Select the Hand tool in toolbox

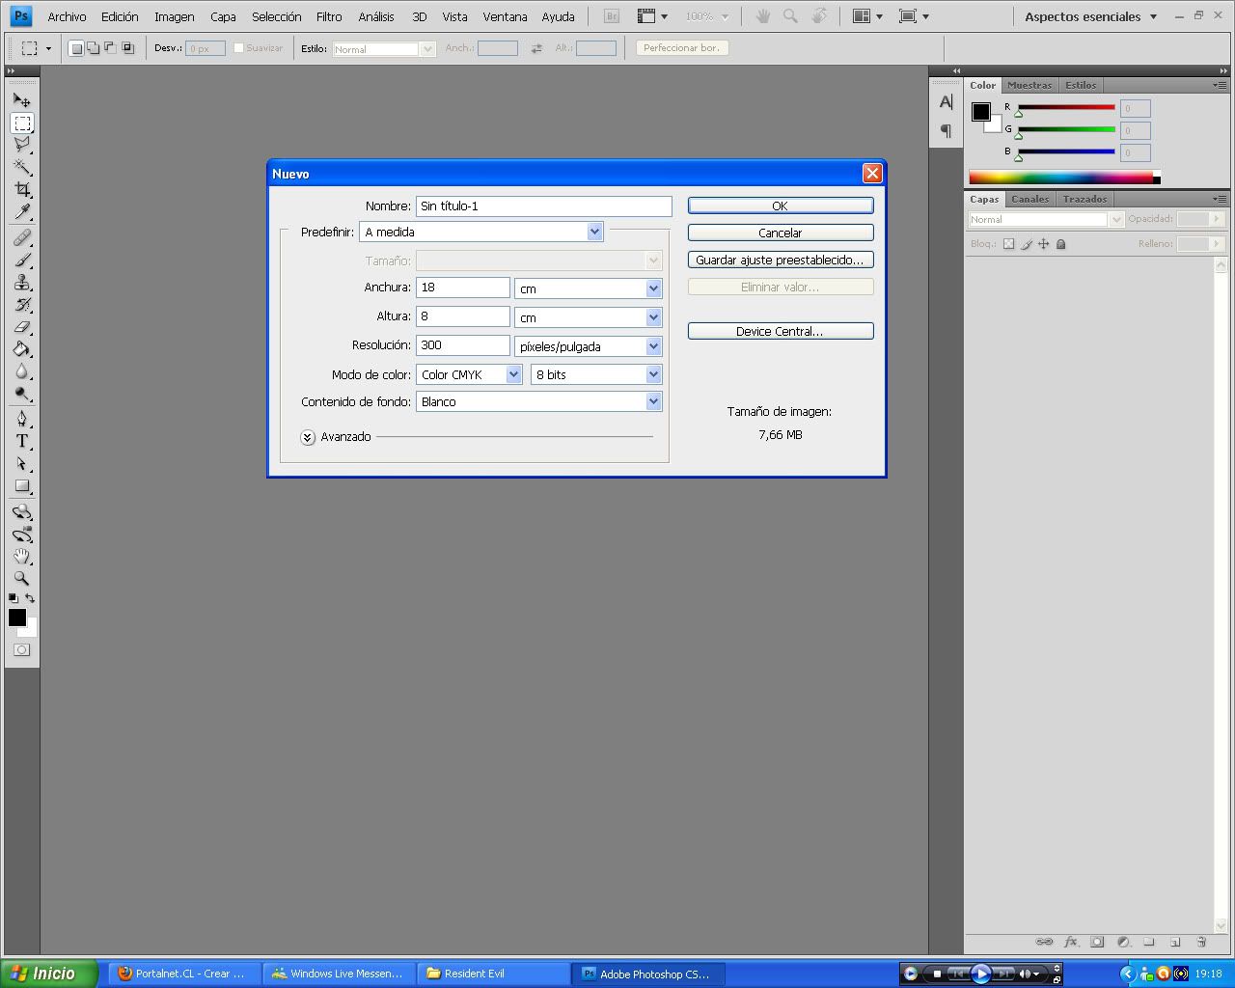click(x=21, y=556)
